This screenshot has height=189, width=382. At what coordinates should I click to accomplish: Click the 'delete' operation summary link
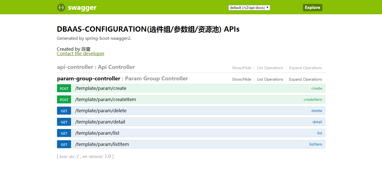click(317, 111)
